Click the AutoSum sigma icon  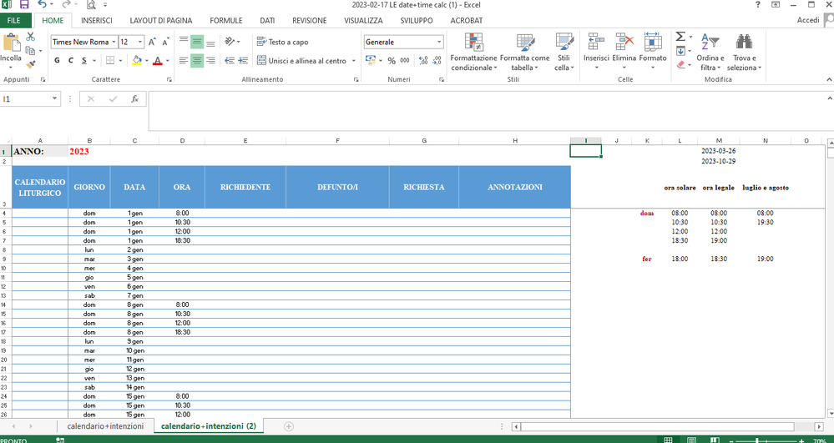click(680, 37)
